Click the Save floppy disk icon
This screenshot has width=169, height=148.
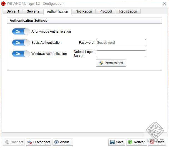click(x=112, y=142)
